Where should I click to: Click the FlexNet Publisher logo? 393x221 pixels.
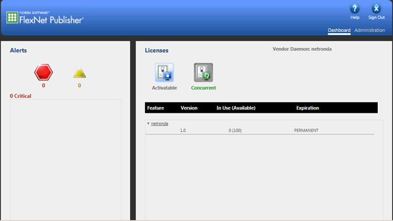tap(45, 18)
